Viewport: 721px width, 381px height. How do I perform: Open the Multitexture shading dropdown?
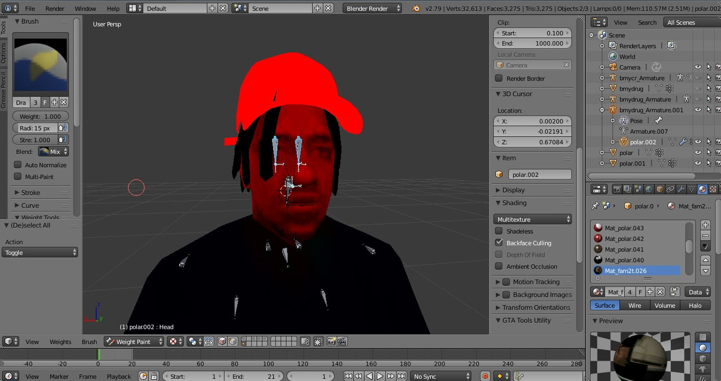(x=533, y=219)
